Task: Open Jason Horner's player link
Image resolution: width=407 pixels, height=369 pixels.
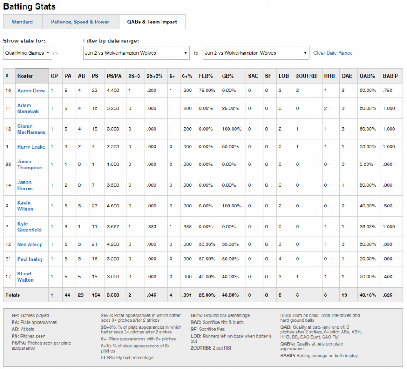Action: click(25, 185)
